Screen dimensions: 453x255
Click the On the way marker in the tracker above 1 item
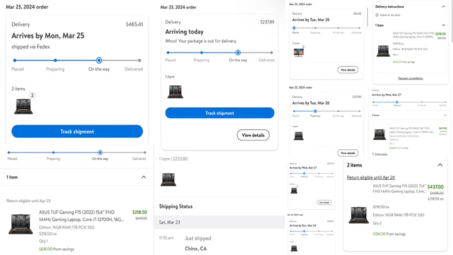pos(100,152)
